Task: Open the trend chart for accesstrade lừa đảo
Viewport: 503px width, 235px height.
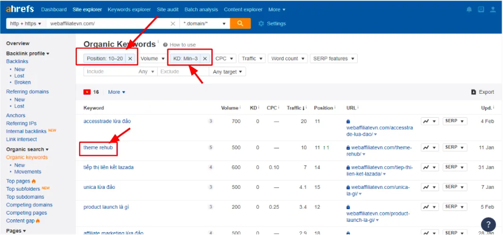Action: pyautogui.click(x=430, y=122)
